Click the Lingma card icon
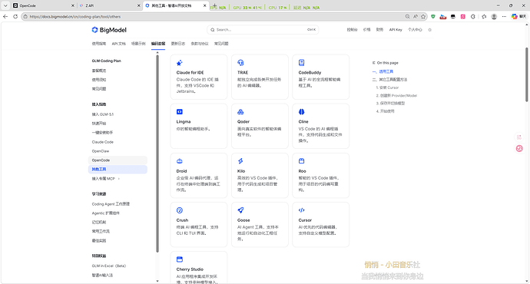Viewport: 530px width, 284px height. click(180, 112)
